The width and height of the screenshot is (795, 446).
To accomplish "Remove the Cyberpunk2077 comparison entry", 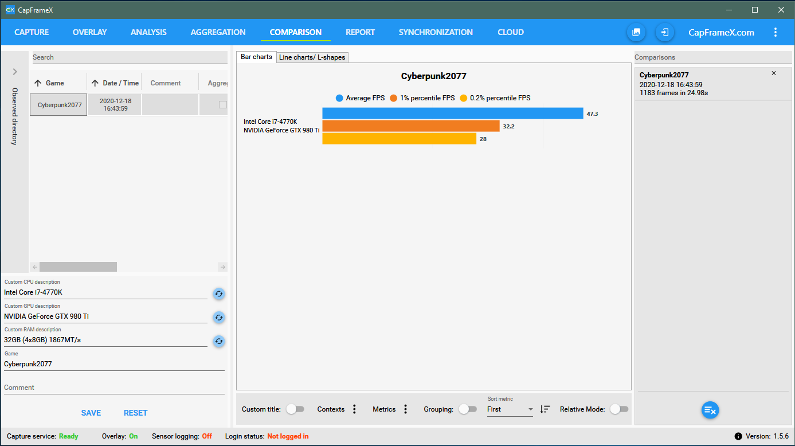I will coord(774,73).
